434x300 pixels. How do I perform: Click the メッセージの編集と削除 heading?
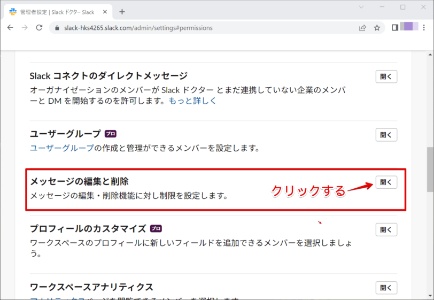coord(79,181)
